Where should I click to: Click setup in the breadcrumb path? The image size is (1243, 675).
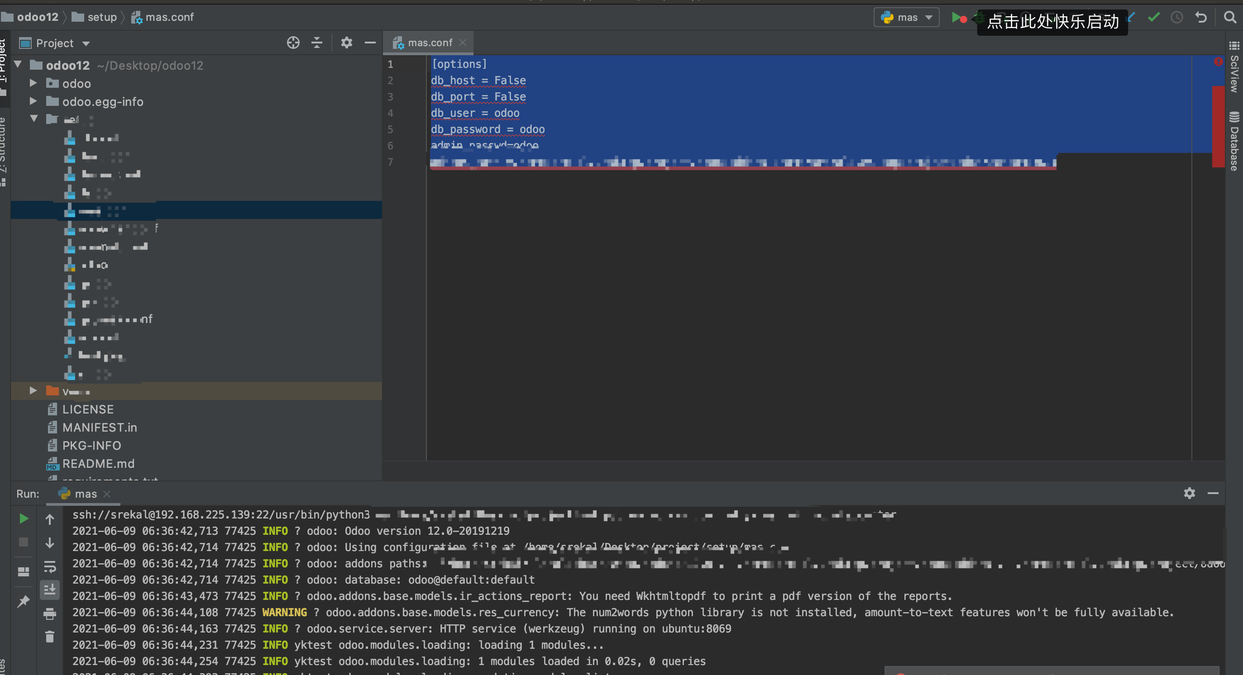[x=102, y=17]
